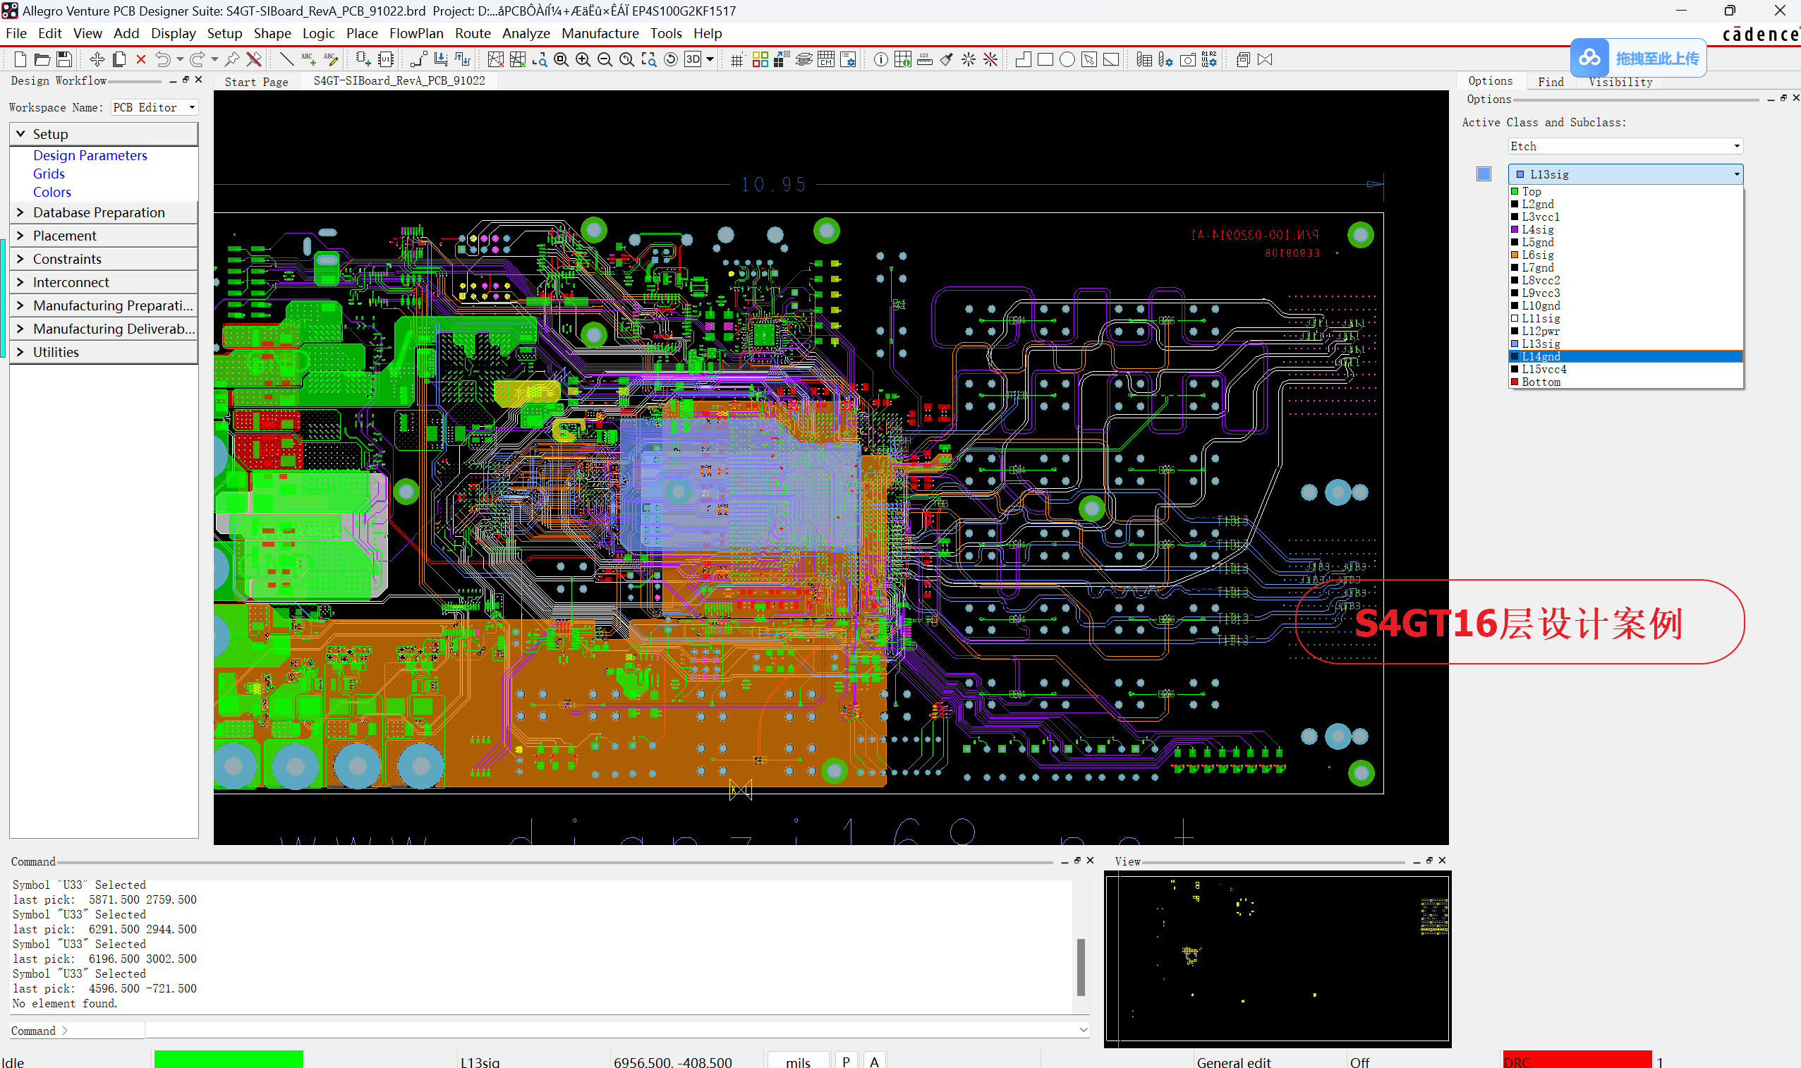Choose the Add Text tool
This screenshot has width=1801, height=1068.
[x=309, y=60]
